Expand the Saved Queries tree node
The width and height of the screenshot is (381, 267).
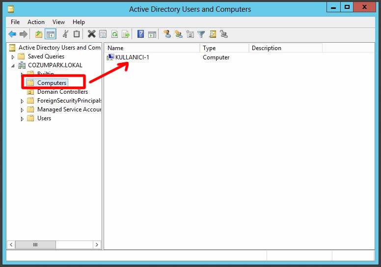tap(13, 57)
